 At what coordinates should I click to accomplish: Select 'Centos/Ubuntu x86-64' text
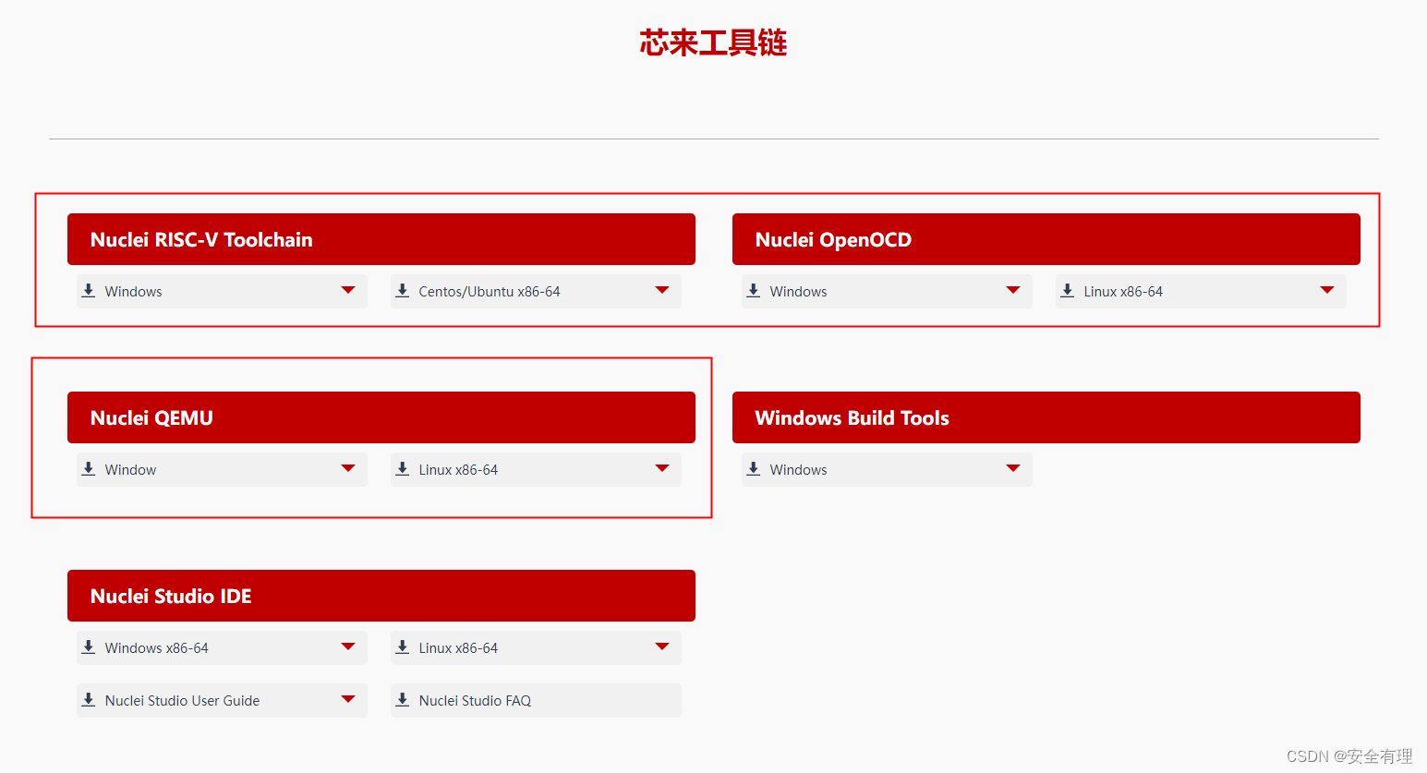tap(490, 292)
